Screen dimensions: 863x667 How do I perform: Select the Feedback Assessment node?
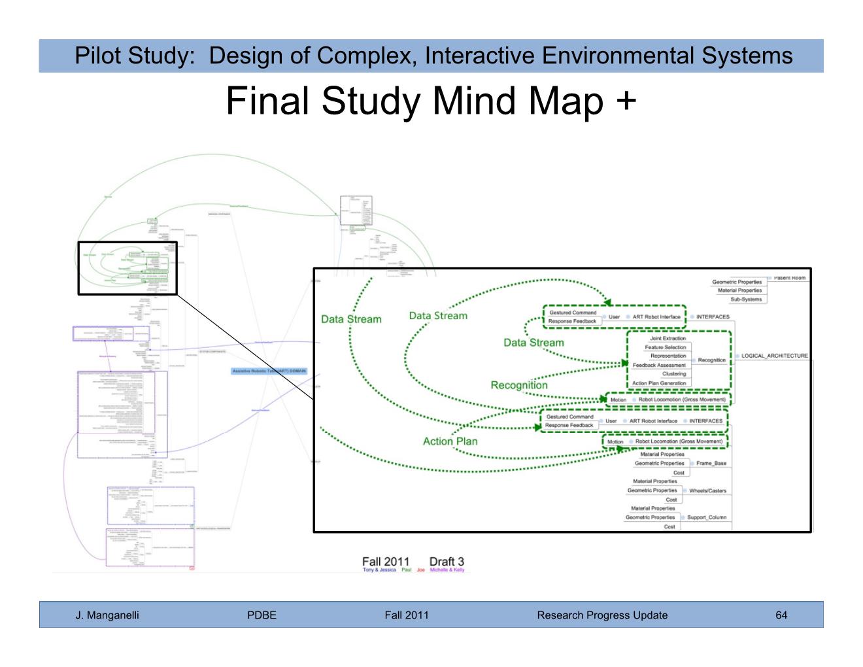coord(659,365)
